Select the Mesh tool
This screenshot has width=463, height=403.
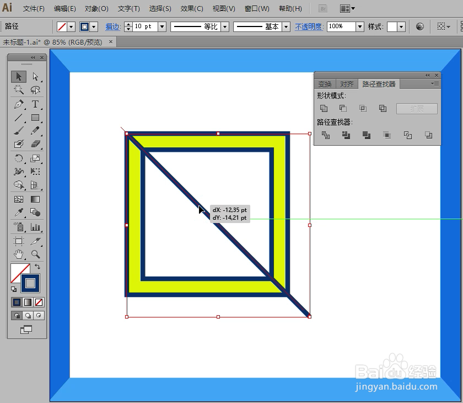pyautogui.click(x=19, y=199)
